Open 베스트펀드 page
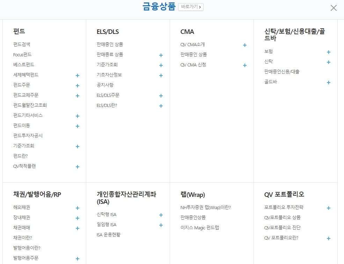The image size is (344, 264). tap(22, 65)
